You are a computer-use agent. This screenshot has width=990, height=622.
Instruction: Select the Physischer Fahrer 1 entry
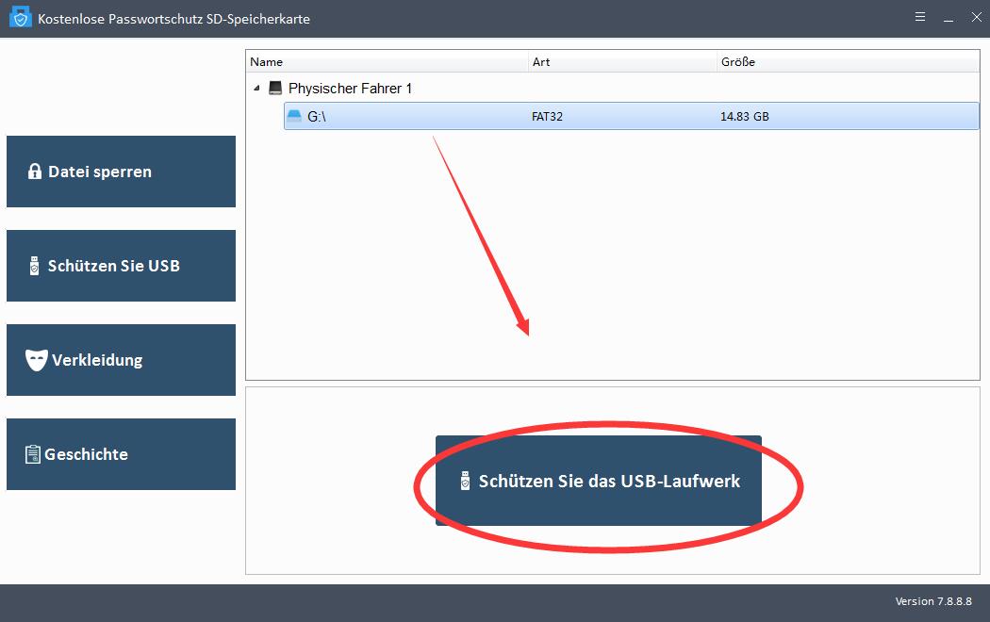(350, 88)
